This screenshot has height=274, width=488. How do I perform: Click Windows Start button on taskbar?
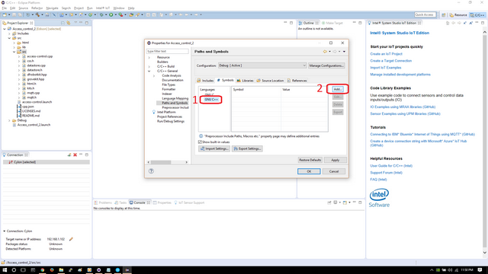tap(5, 270)
